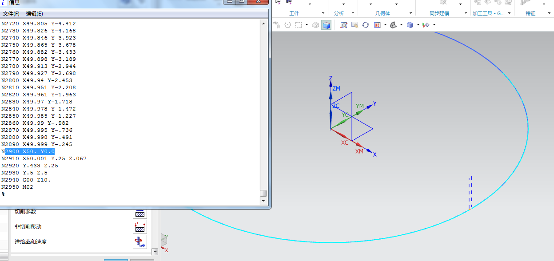Expand the 分析 ribbon group
This screenshot has width=554, height=261.
pyautogui.click(x=353, y=13)
